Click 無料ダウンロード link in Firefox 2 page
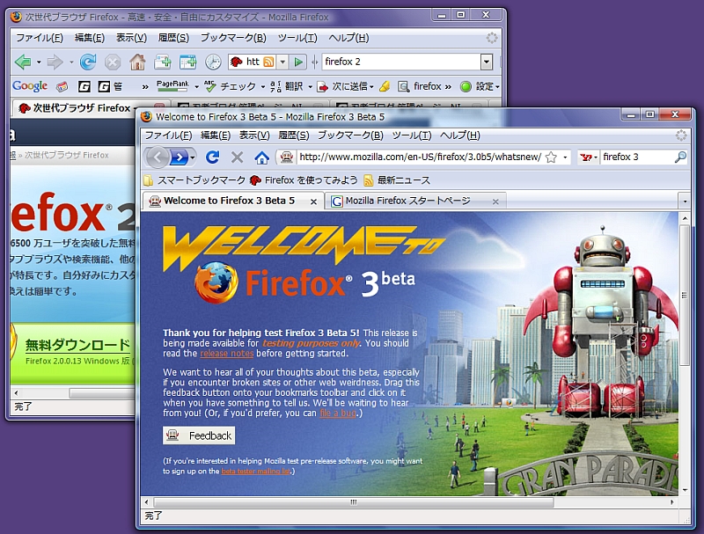This screenshot has width=704, height=534. (x=77, y=345)
